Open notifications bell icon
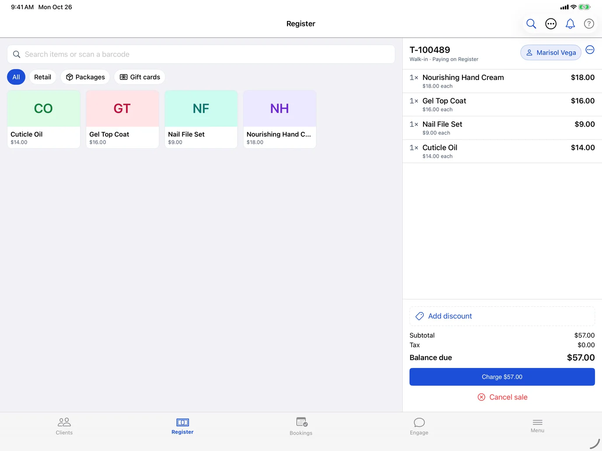The width and height of the screenshot is (602, 451). tap(570, 24)
